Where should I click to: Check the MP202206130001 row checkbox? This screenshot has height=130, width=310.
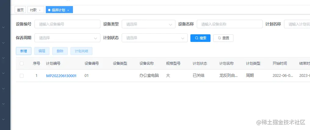point(22,76)
